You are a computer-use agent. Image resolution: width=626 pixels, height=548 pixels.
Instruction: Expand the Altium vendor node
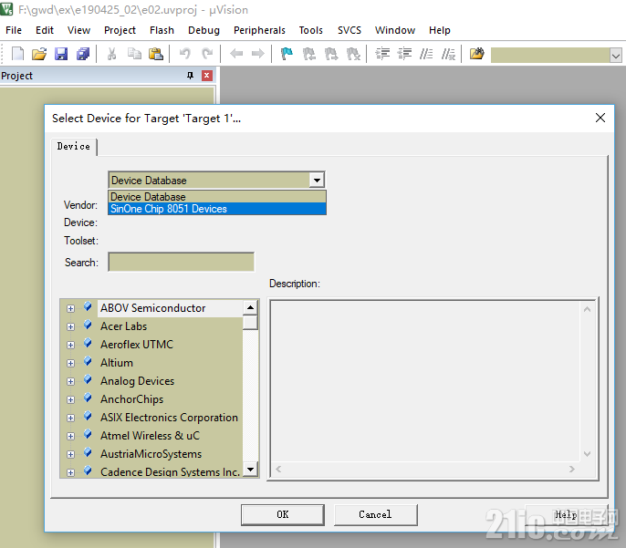pyautogui.click(x=70, y=363)
